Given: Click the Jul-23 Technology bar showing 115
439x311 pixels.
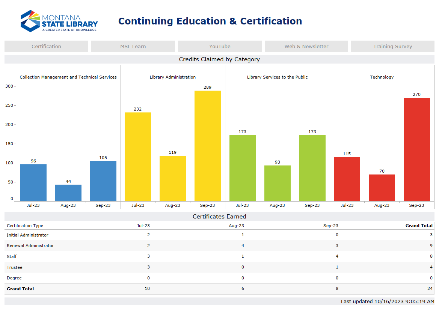Looking at the screenshot, I should 347,179.
